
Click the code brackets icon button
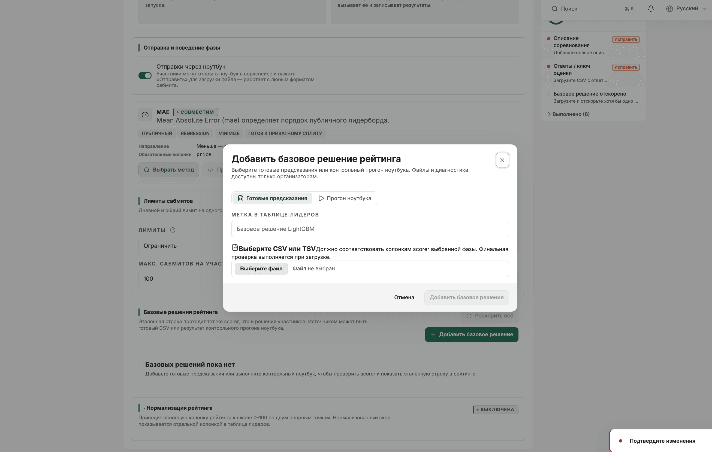coord(210,170)
